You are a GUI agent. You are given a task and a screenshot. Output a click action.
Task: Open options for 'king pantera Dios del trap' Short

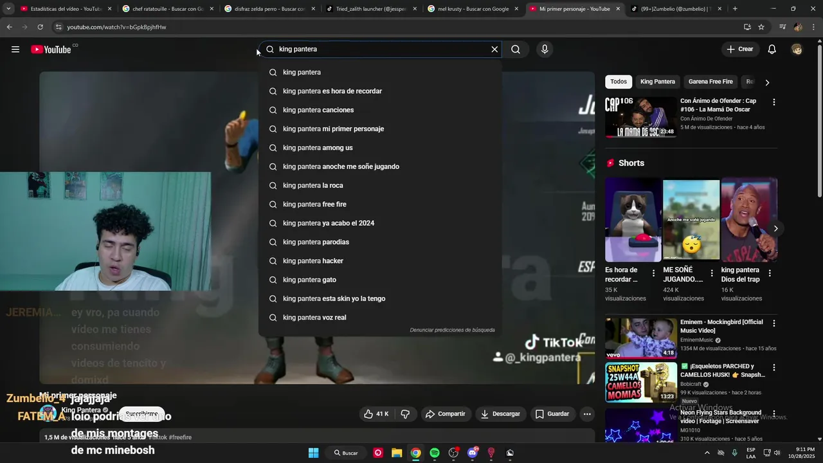click(770, 273)
